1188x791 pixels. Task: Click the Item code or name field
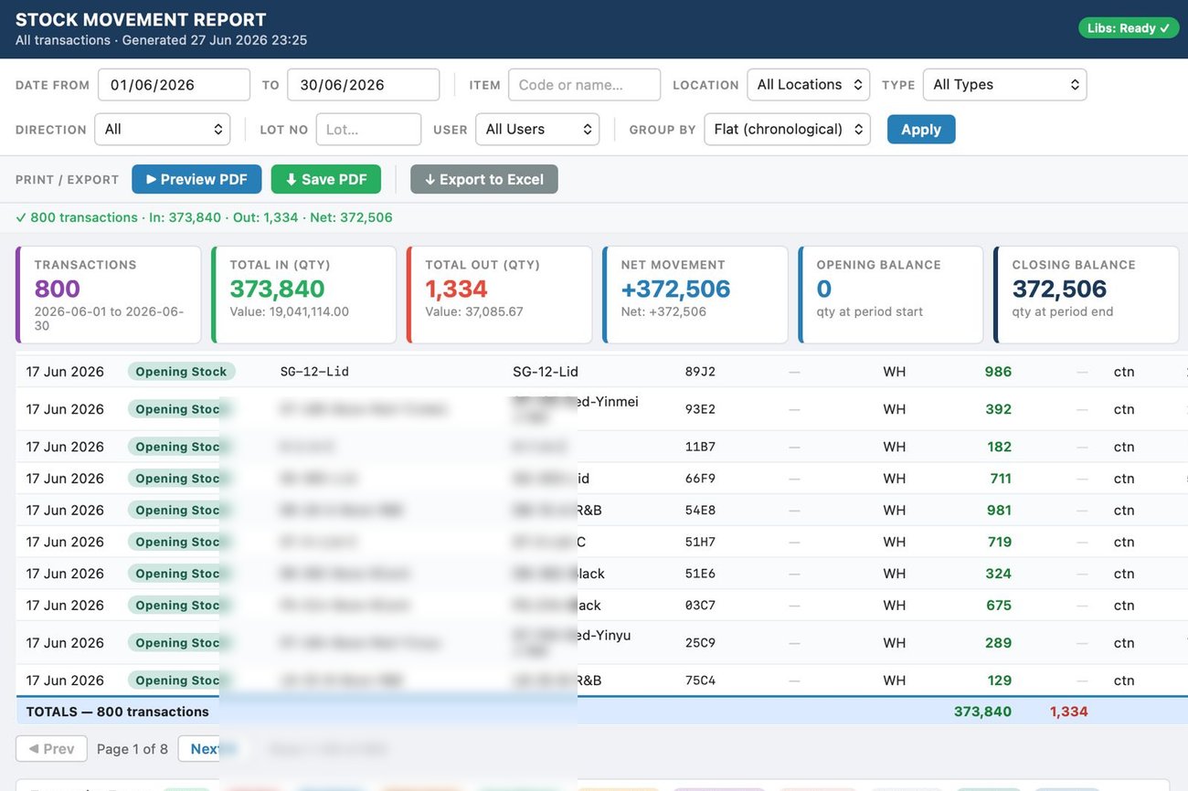pos(585,85)
